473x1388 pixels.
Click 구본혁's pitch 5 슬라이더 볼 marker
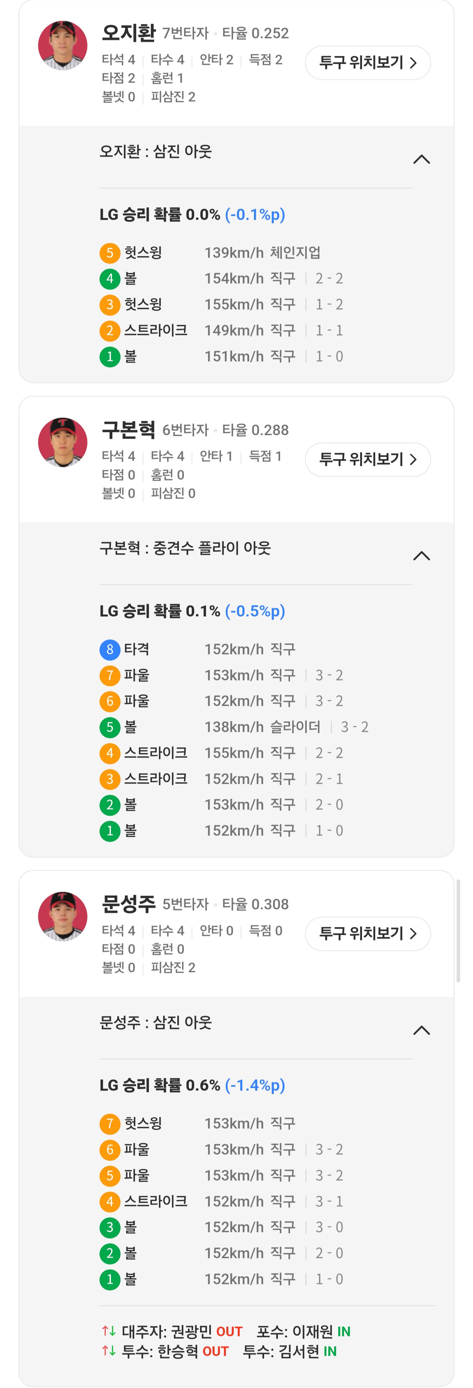pyautogui.click(x=110, y=728)
